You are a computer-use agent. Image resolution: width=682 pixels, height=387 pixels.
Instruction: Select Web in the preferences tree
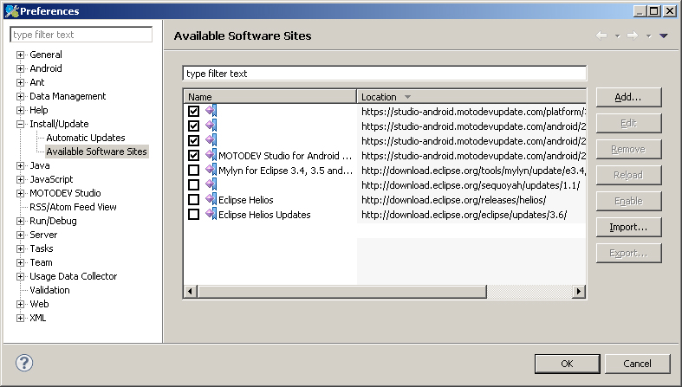click(x=39, y=304)
